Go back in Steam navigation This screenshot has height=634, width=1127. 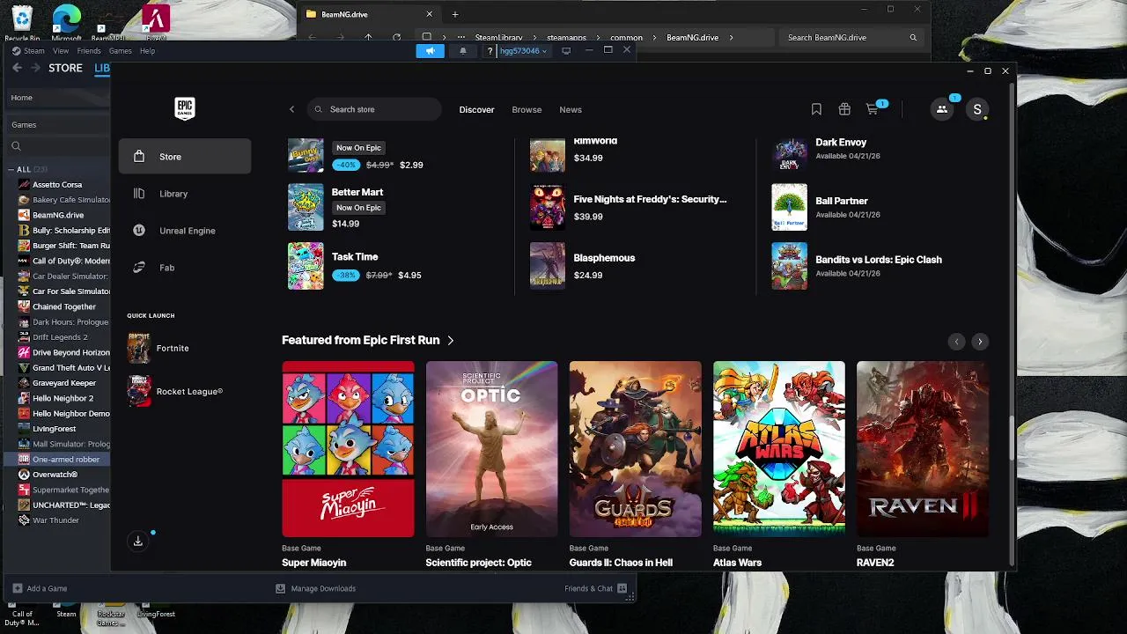coord(17,68)
